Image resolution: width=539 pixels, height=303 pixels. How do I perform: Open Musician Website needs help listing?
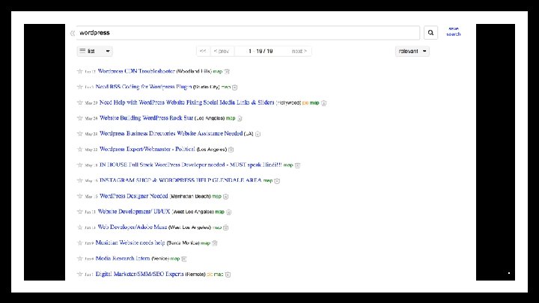(130, 243)
